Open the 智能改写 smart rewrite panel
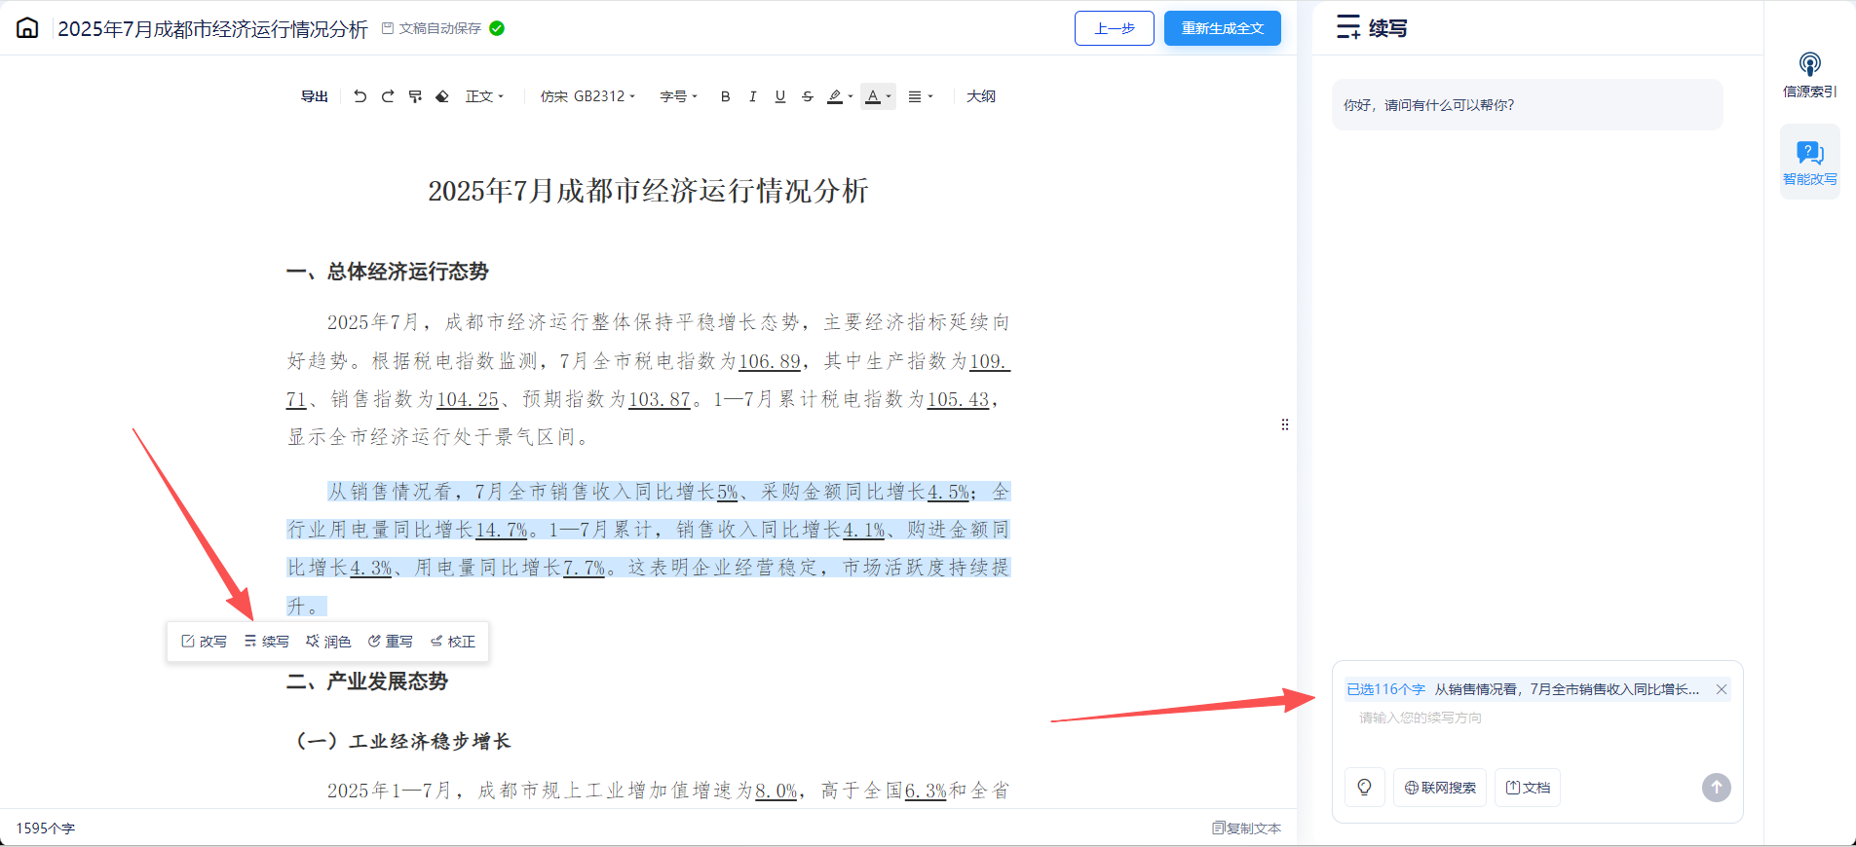This screenshot has height=847, width=1856. (1810, 162)
